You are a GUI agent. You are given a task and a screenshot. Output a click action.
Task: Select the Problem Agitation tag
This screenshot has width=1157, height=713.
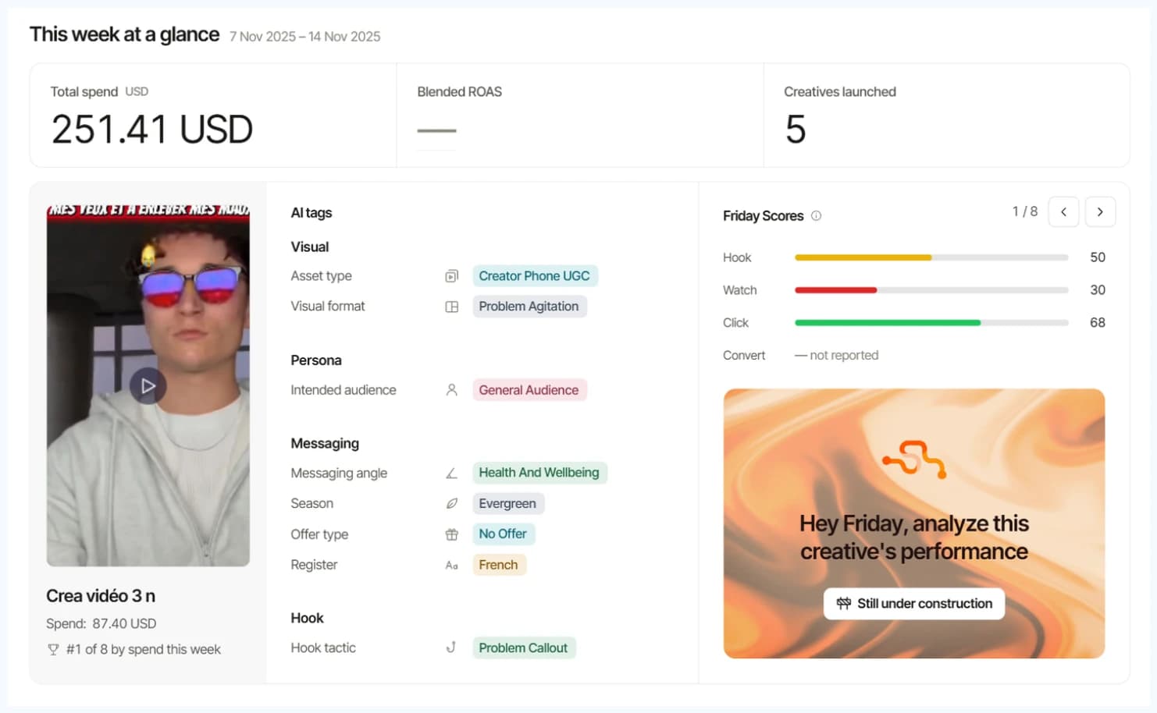point(529,307)
